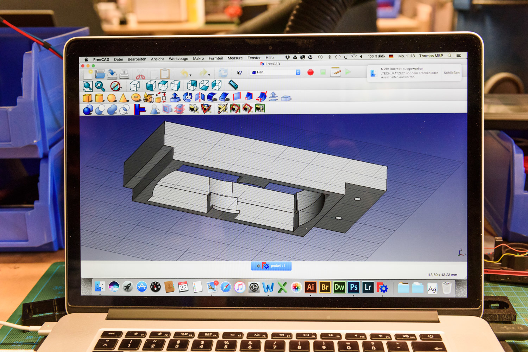Open the Part workbench selector dropdown
This screenshot has height=352, width=528.
pyautogui.click(x=275, y=72)
